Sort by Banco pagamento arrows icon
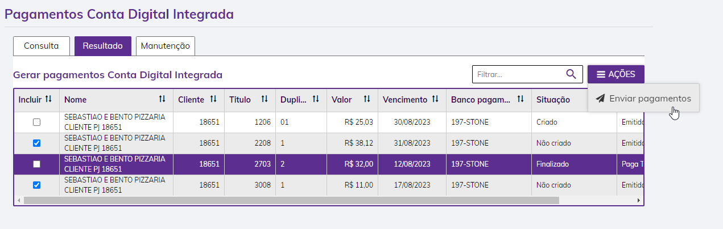723x229 pixels. coord(520,99)
